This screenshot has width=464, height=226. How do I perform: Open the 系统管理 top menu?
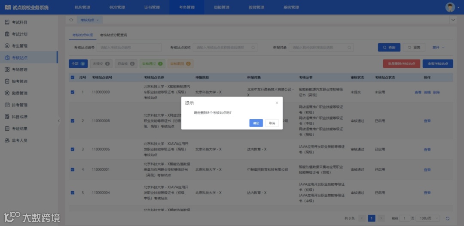click(291, 7)
